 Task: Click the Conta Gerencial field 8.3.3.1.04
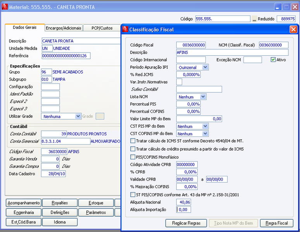(66, 142)
